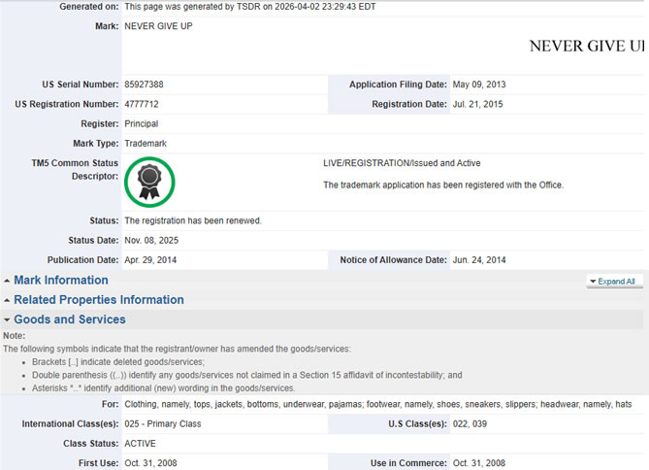This screenshot has width=649, height=470.
Task: Click the Application Filing Date May 09, 2013
Action: 479,84
